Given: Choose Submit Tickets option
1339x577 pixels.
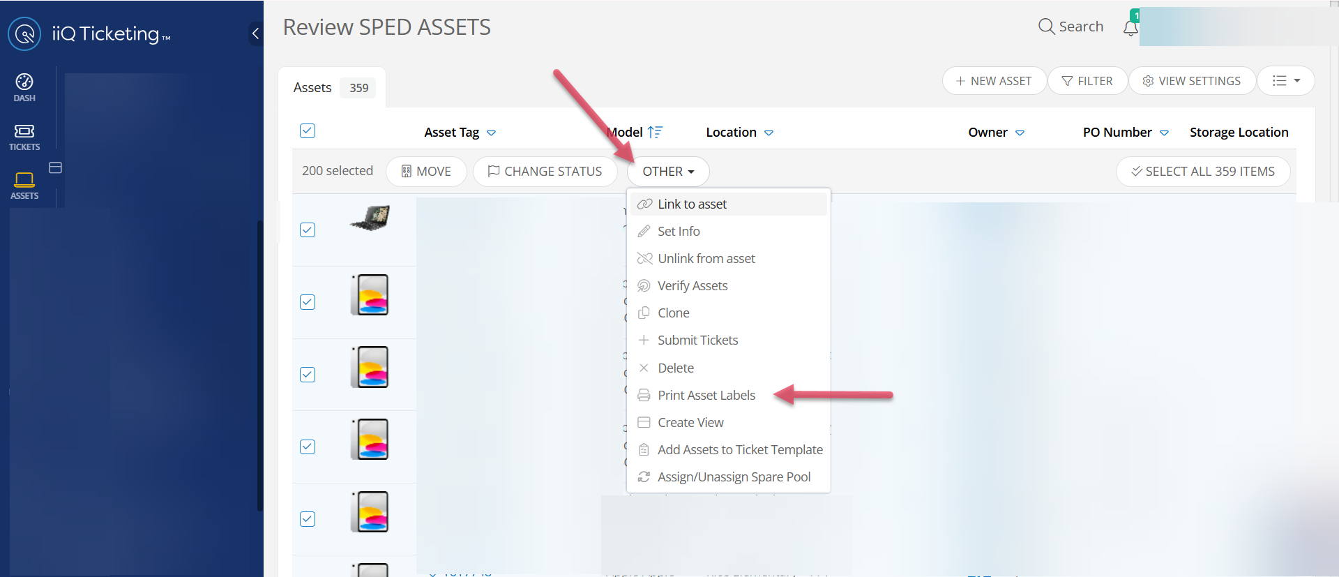Looking at the screenshot, I should click(729, 340).
